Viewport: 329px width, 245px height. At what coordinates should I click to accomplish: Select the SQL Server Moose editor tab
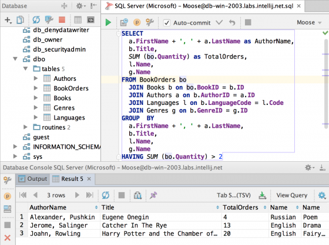pos(203,6)
